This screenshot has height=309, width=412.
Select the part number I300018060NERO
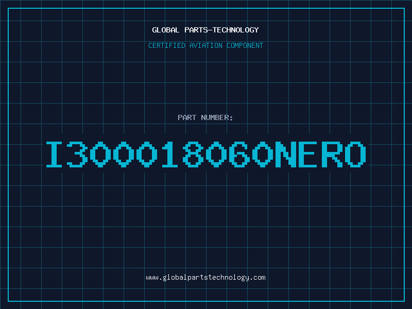(206, 154)
